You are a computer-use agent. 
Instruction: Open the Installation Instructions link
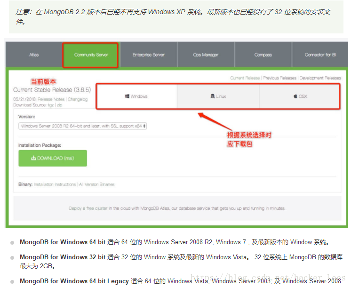(x=55, y=184)
